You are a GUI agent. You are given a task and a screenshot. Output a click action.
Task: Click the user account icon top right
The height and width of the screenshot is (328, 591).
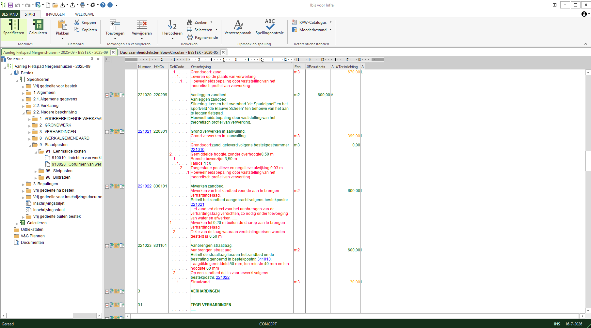pos(584,14)
